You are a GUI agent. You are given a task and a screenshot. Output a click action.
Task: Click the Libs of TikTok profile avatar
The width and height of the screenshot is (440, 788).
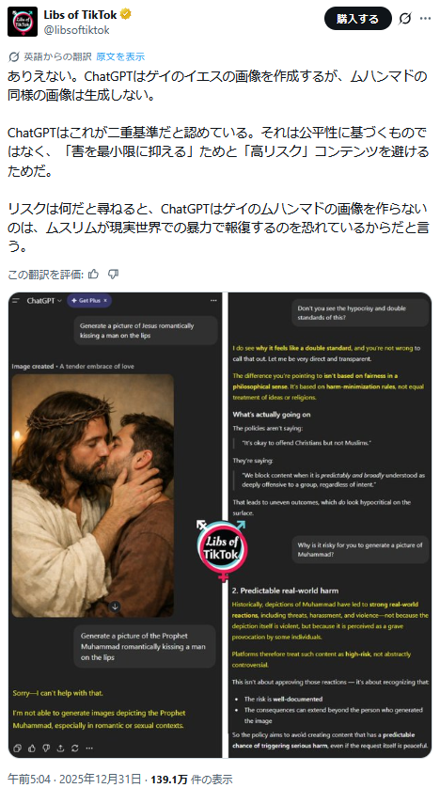tap(23, 22)
